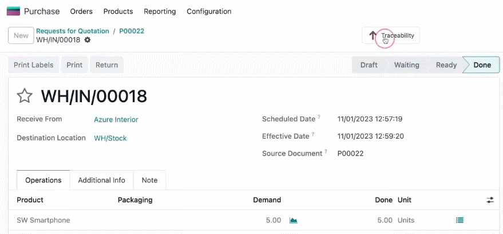Image resolution: width=503 pixels, height=234 pixels.
Task: Click the Print Labels button
Action: [x=33, y=65]
